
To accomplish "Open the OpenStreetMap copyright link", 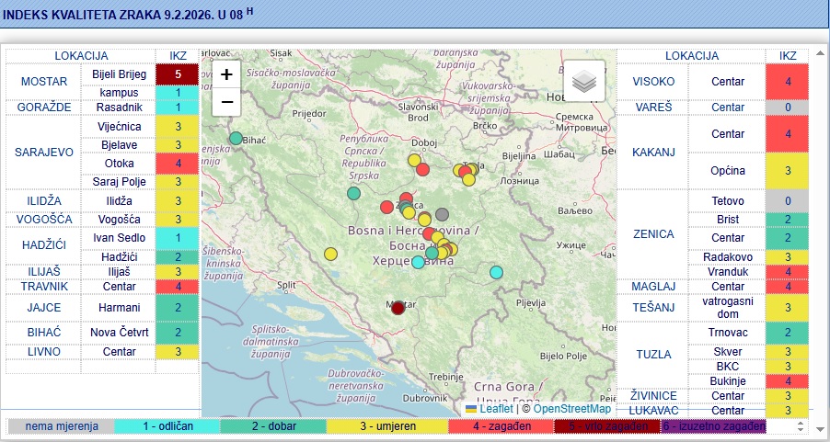I will [571, 409].
